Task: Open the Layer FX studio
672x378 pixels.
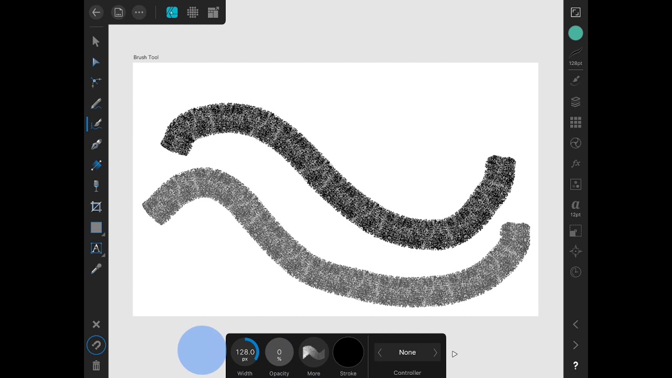Action: point(576,164)
